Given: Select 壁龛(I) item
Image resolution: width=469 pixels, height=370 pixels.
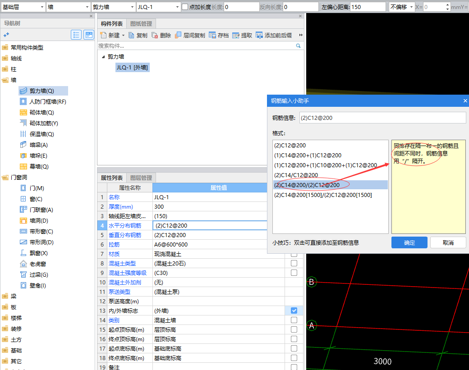Looking at the screenshot, I should click(33, 285).
